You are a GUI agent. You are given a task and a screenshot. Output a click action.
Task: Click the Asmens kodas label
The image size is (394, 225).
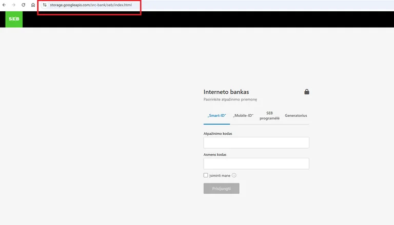coord(215,154)
